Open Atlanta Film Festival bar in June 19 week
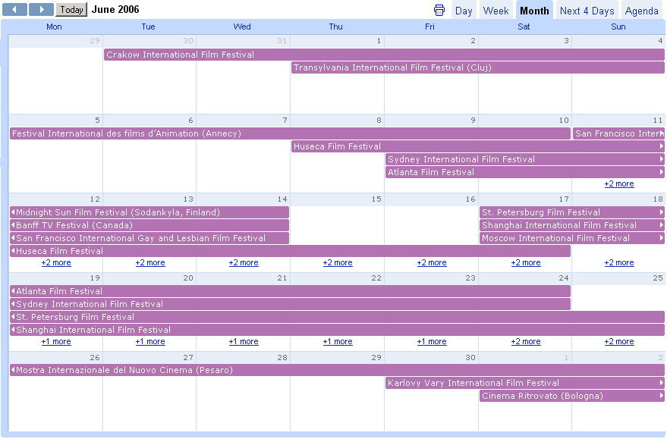This screenshot has width=667, height=439. pyautogui.click(x=290, y=291)
